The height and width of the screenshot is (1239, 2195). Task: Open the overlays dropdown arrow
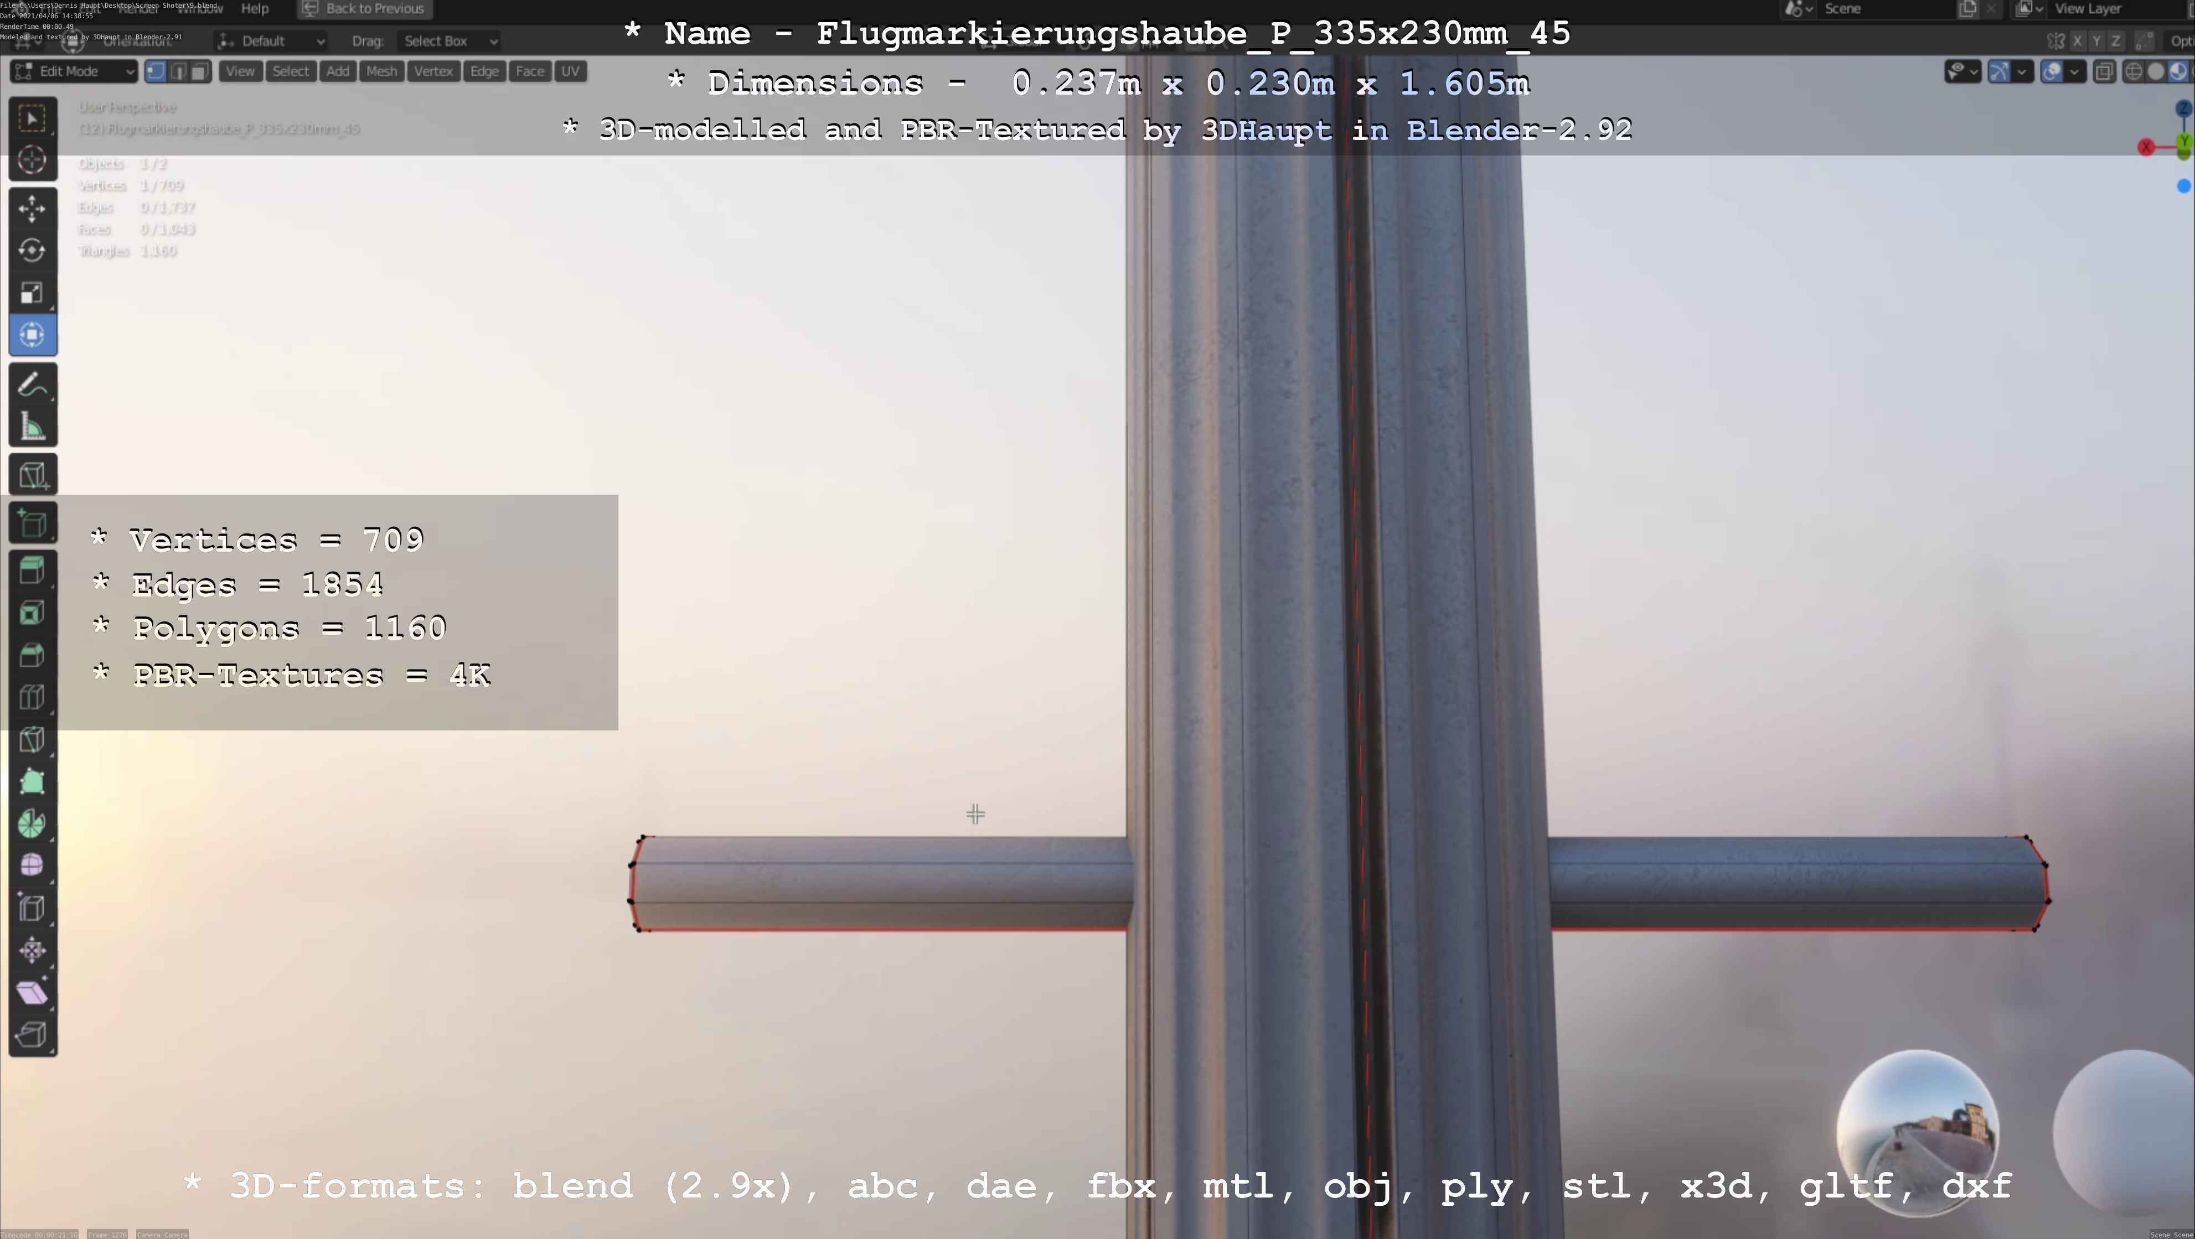pyautogui.click(x=2074, y=71)
